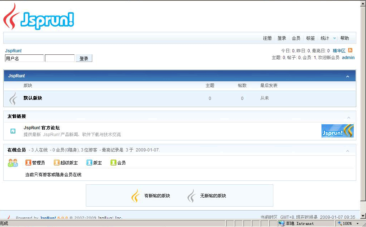Click the 有新帖的版块 legend text
The height and width of the screenshot is (227, 366).
(157, 196)
